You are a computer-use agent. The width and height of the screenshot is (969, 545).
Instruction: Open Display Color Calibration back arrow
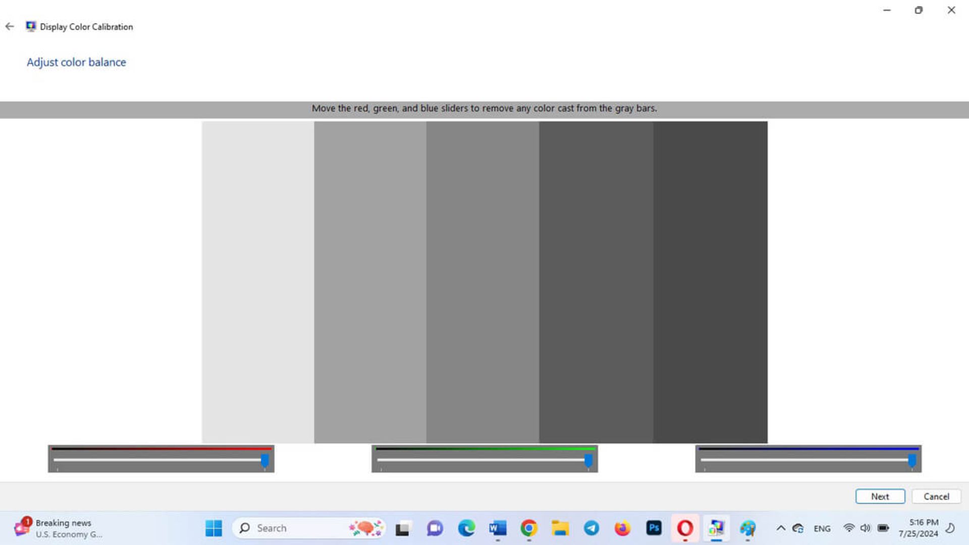click(9, 27)
